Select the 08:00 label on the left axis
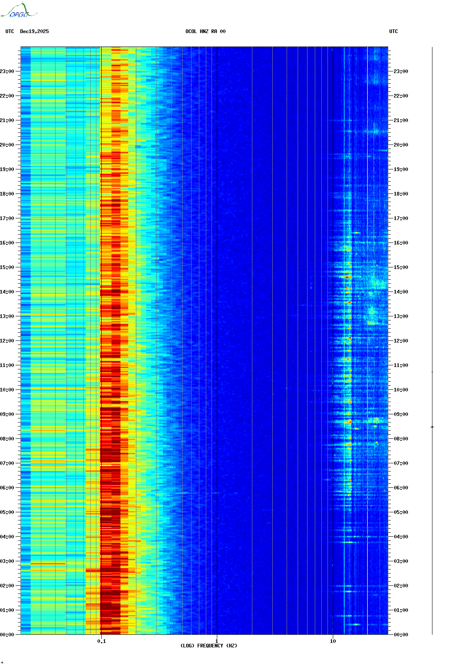This screenshot has height=667, width=450. pyautogui.click(x=7, y=439)
